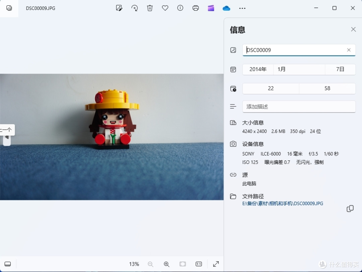This screenshot has width=362, height=272.
Task: Close the 信息 information panel
Action: (353, 29)
